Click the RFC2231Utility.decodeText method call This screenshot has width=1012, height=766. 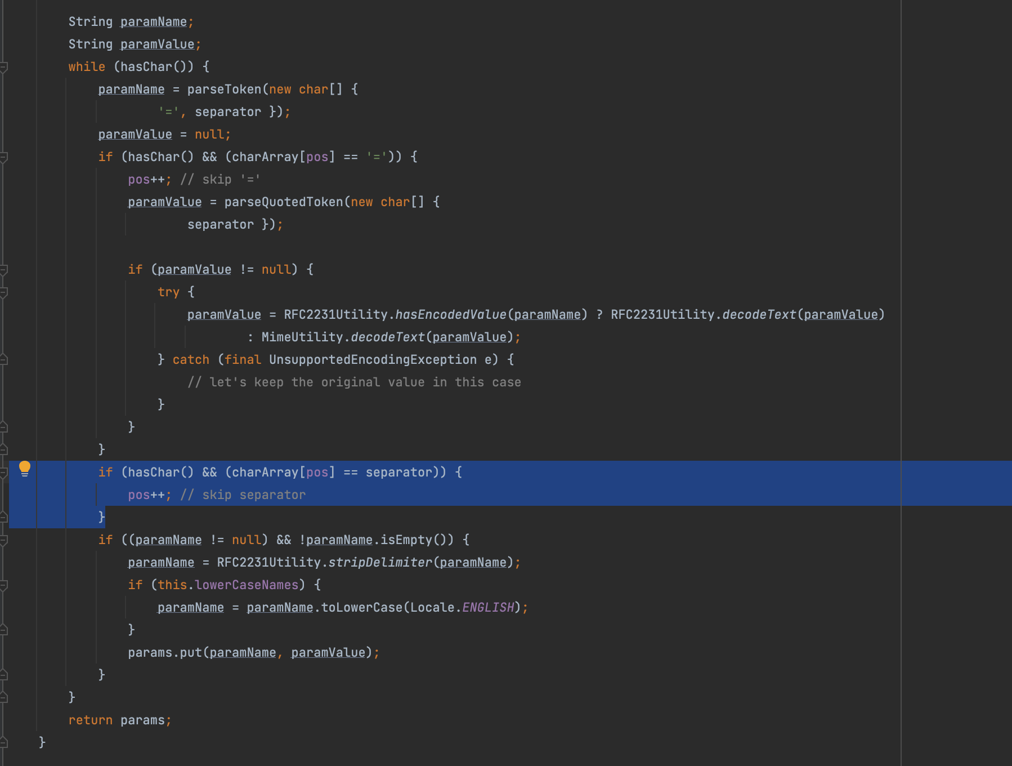(x=759, y=314)
